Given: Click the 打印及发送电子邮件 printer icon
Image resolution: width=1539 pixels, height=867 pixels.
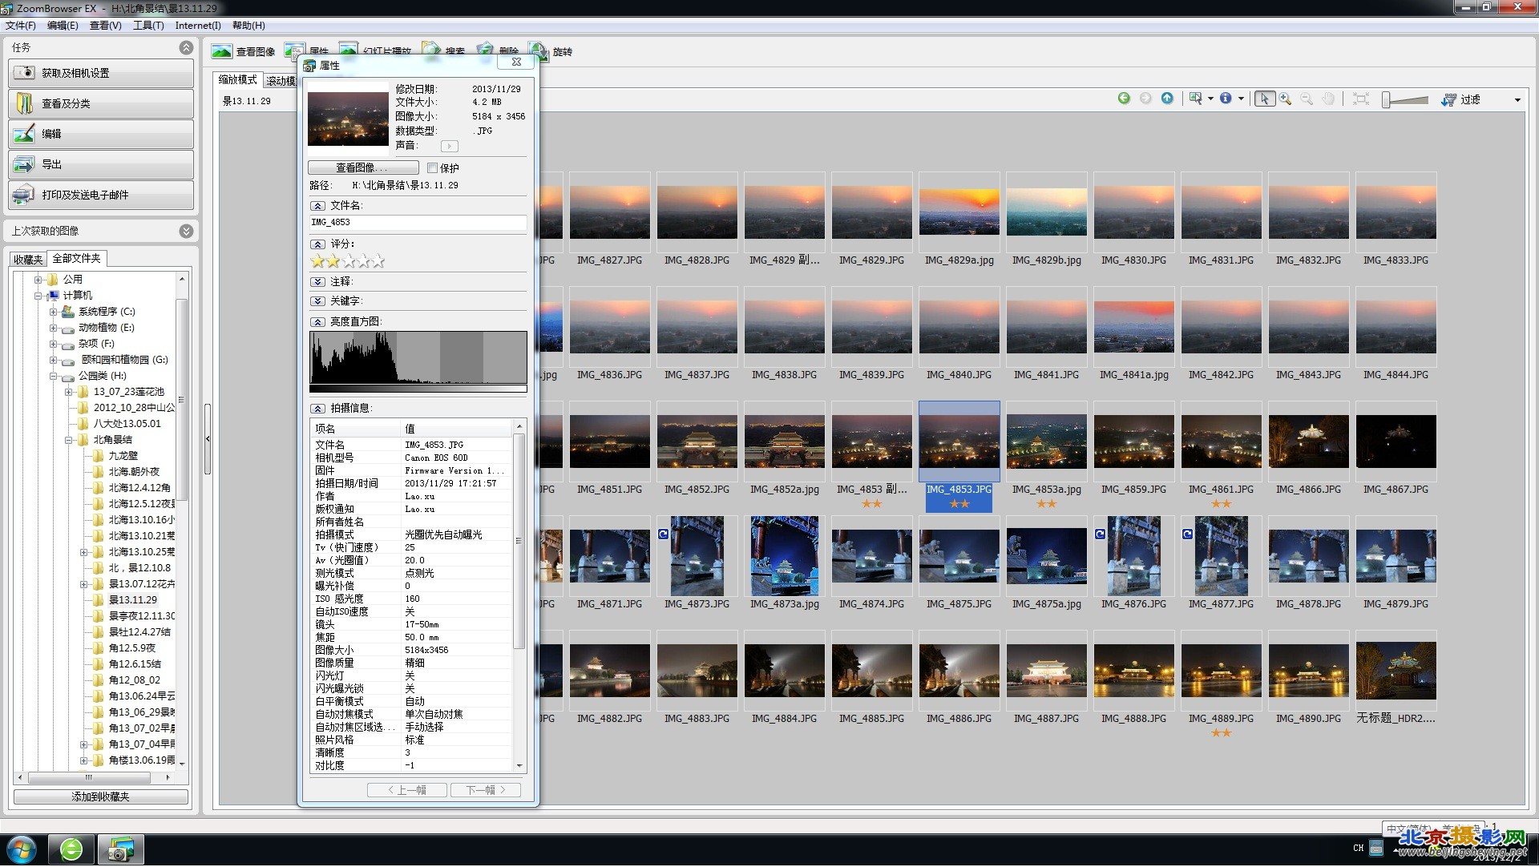Looking at the screenshot, I should [x=25, y=195].
